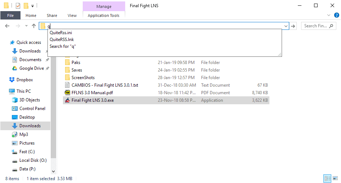This screenshot has height=183, width=341.
Task: Open Mp3 folder in sidebar
Action: coord(23,134)
